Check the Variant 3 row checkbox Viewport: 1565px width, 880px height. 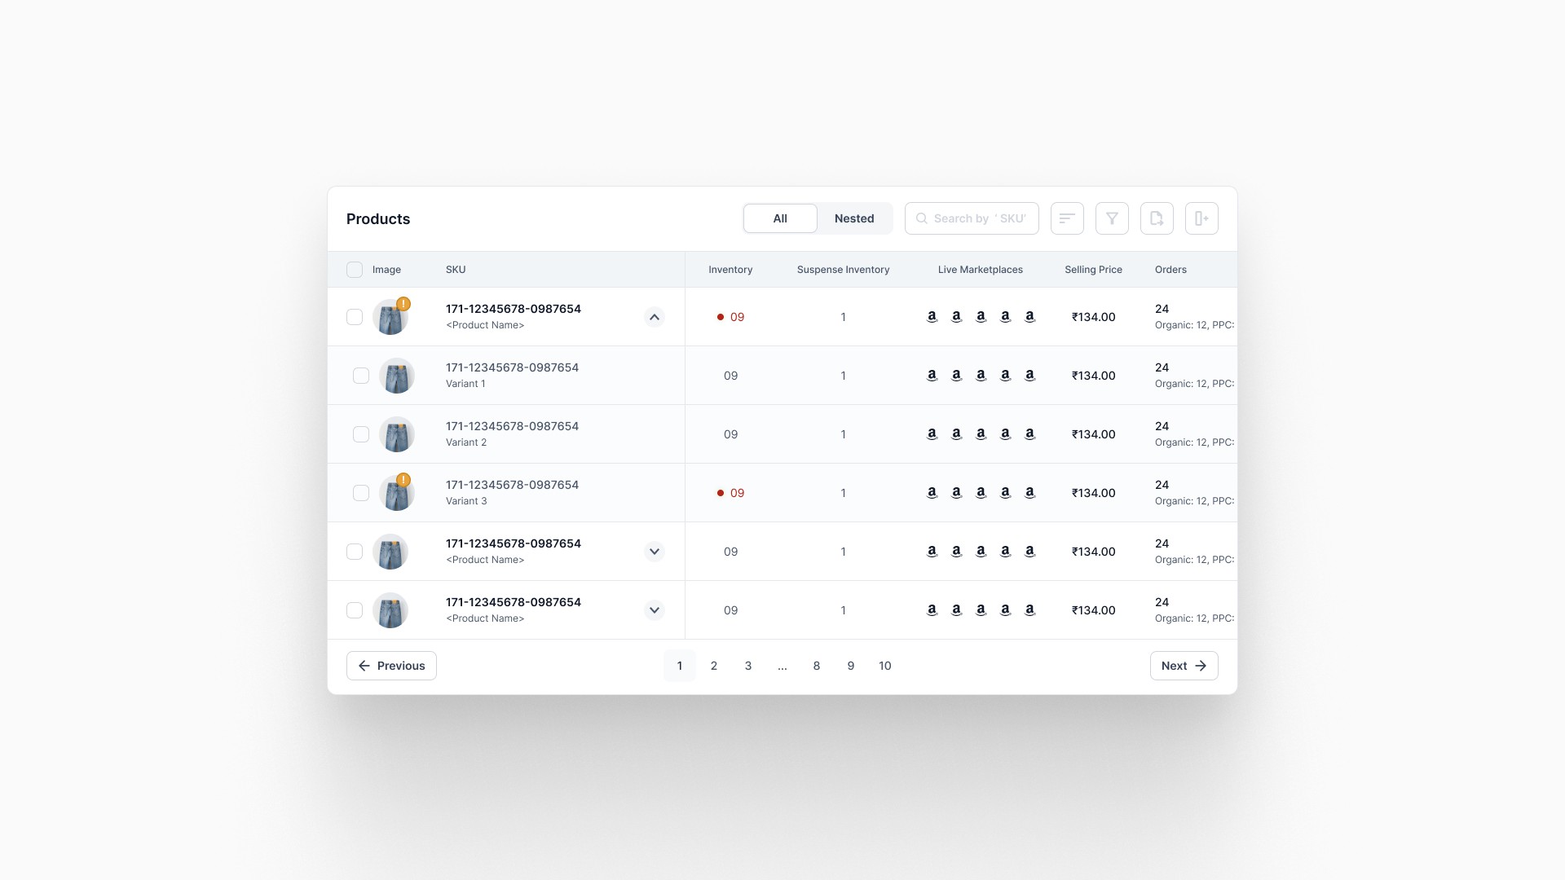pyautogui.click(x=361, y=493)
